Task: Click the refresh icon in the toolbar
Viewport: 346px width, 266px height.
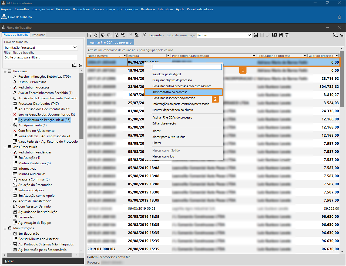Action: pos(96,35)
